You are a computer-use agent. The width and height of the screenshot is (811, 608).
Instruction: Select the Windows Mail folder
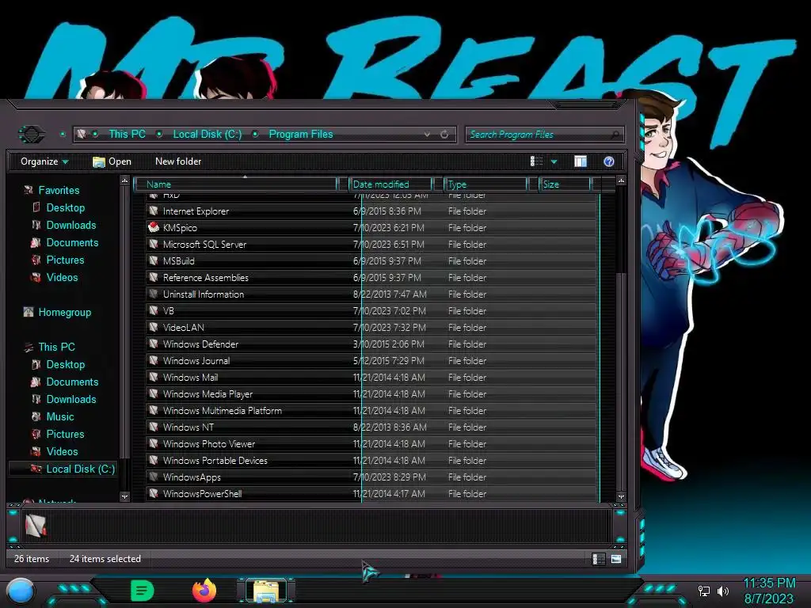(x=371, y=377)
